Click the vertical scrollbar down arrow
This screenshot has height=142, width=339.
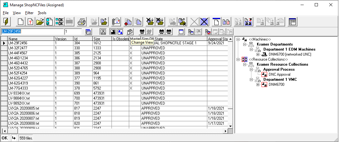click(x=231, y=126)
